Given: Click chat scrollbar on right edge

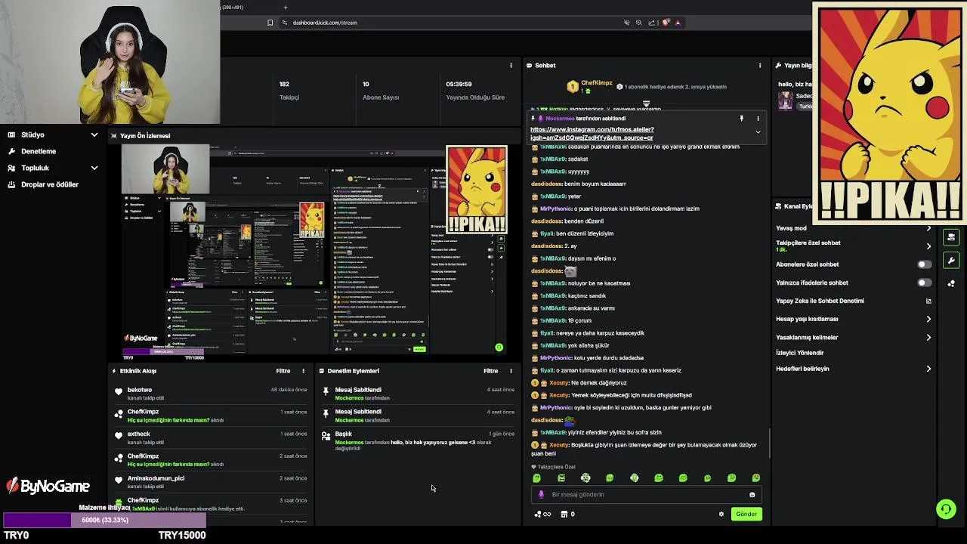Looking at the screenshot, I should 770,443.
